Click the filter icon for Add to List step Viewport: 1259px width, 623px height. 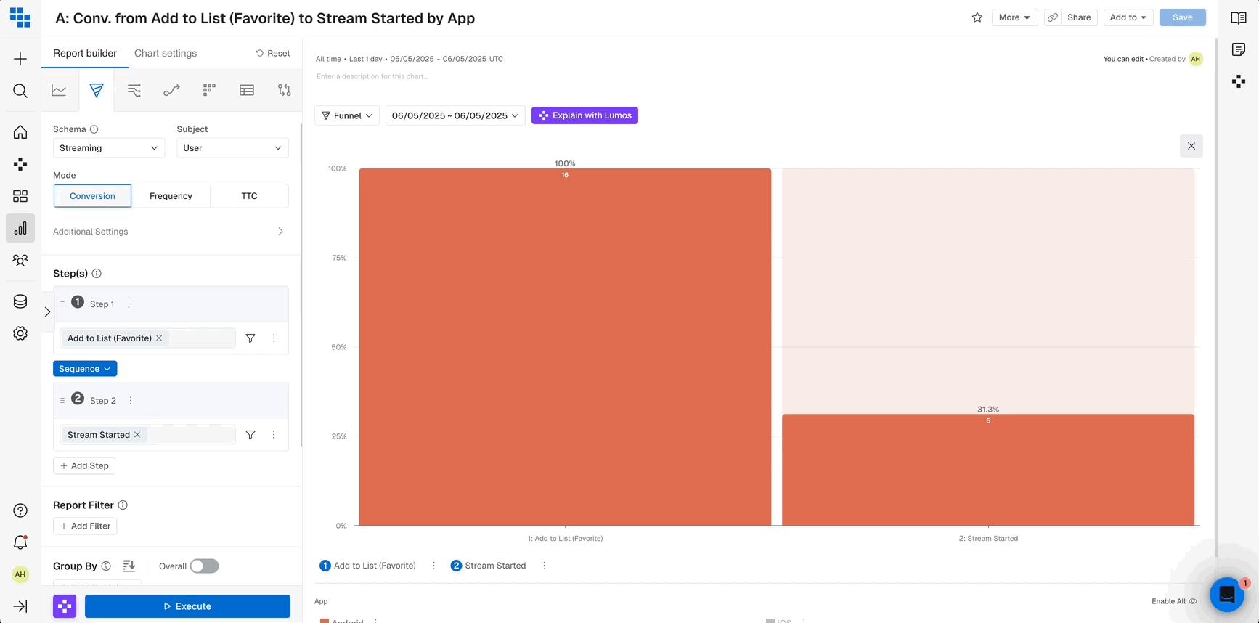[250, 338]
